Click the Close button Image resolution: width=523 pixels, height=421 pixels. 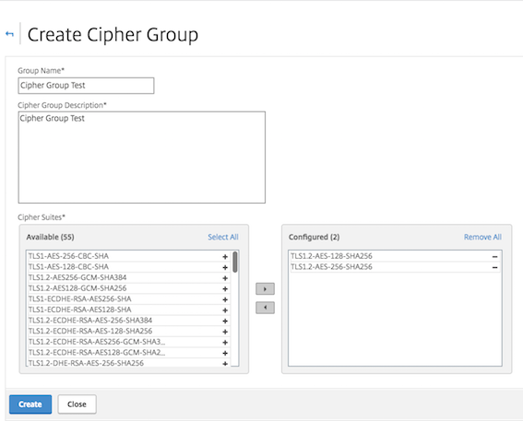tap(77, 404)
